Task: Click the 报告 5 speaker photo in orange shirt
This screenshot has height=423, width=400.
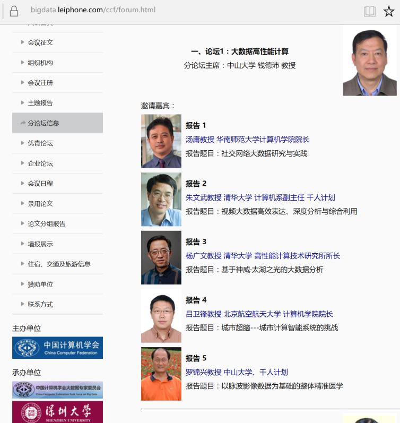Action: [x=161, y=374]
